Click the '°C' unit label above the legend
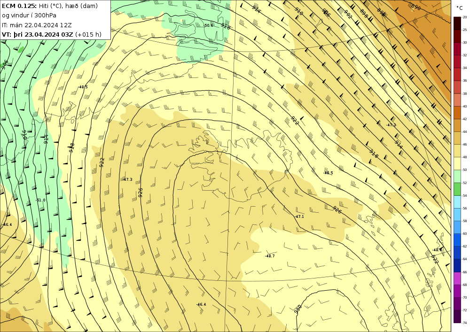This screenshot has height=332, width=470. tap(459, 8)
